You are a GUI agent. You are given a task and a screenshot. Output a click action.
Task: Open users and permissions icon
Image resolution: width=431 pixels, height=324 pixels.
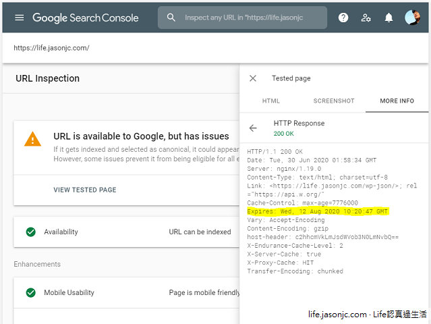[x=366, y=18]
